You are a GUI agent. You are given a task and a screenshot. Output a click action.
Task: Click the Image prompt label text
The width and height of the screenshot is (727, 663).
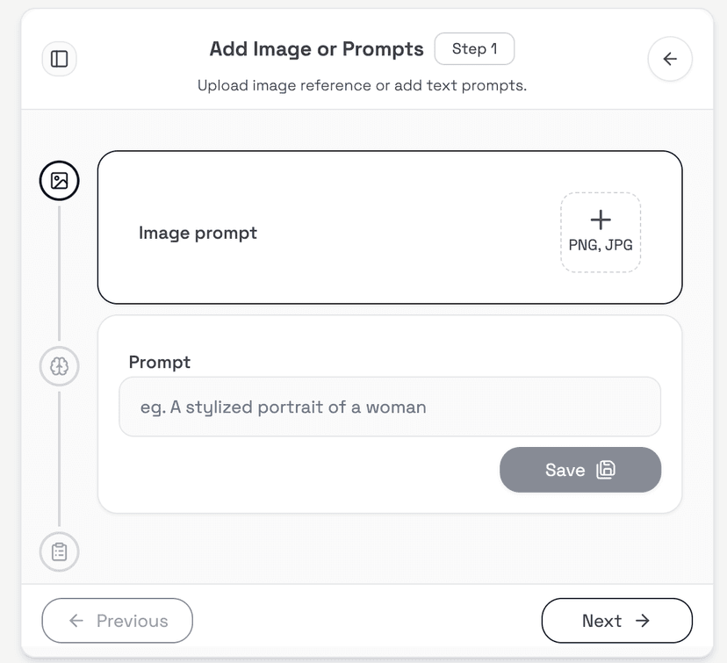coord(198,233)
